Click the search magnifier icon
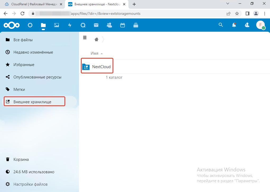 coord(221,25)
